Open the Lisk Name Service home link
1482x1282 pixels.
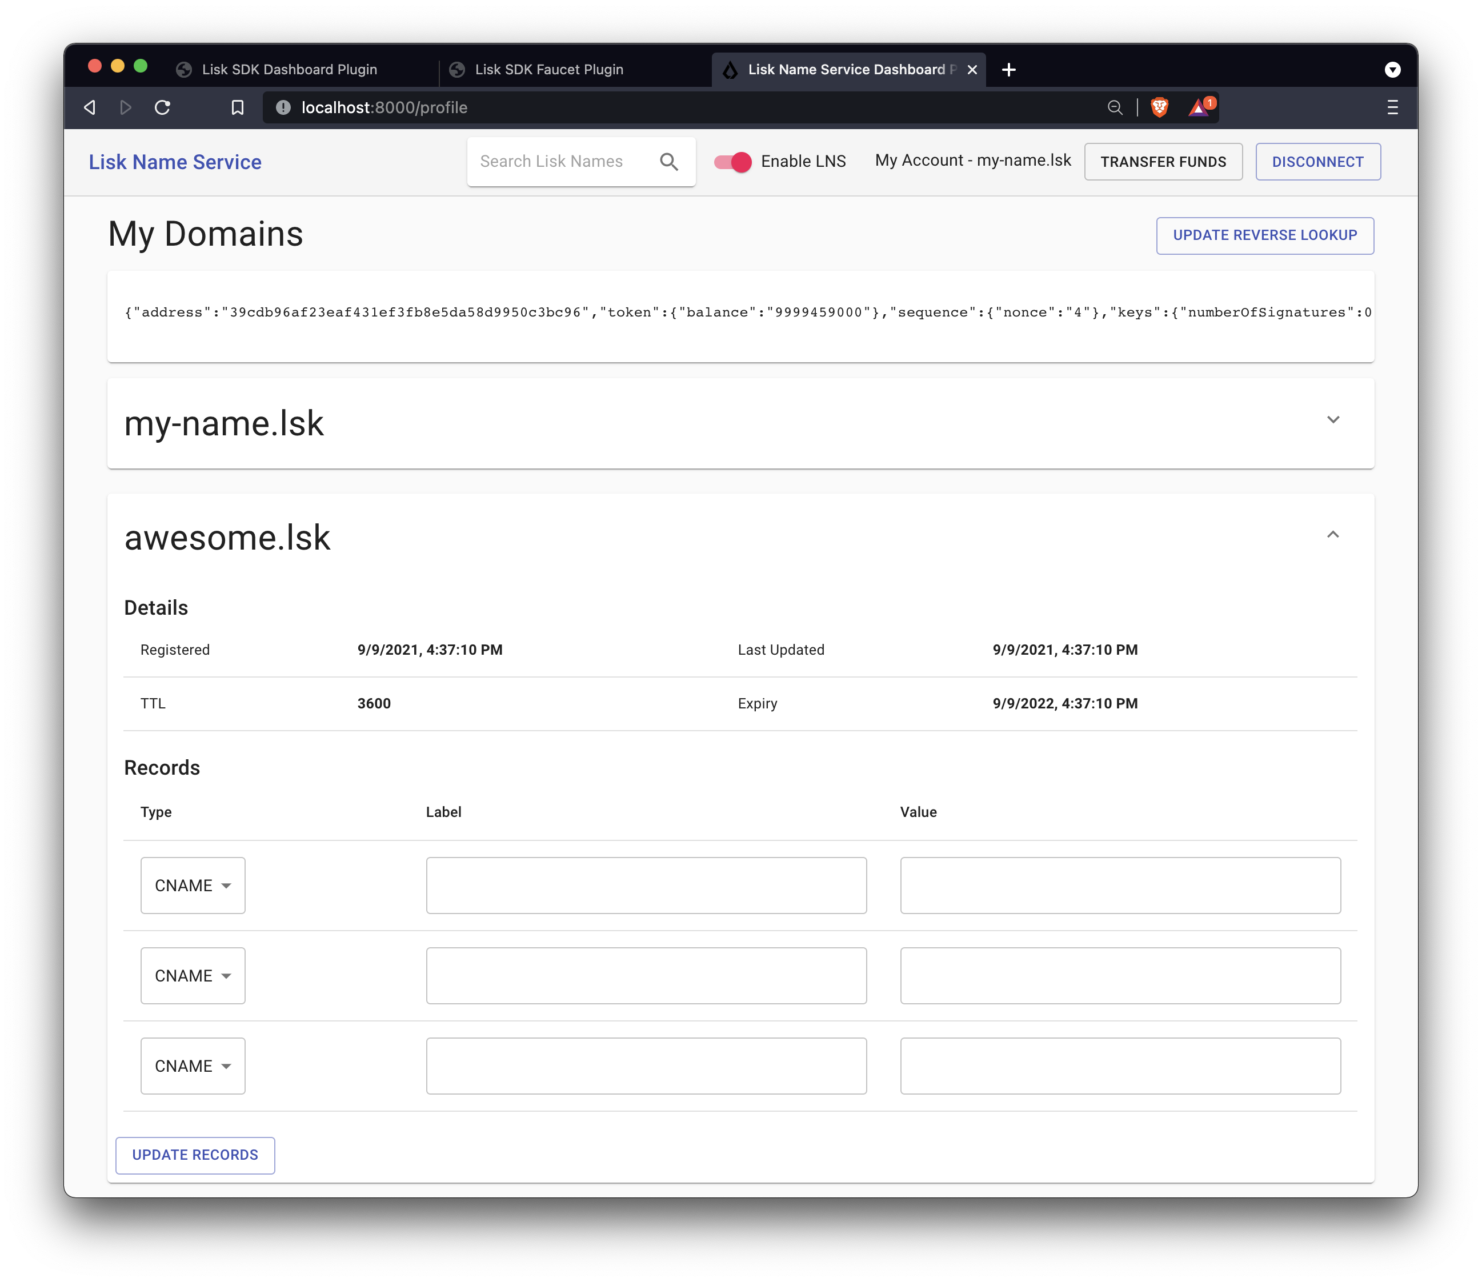pyautogui.click(x=175, y=162)
